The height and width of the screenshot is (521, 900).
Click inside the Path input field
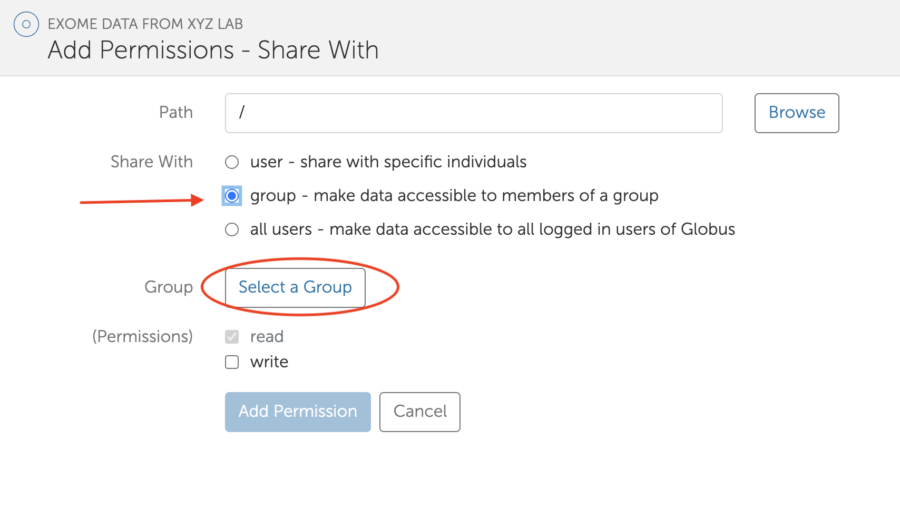point(473,113)
